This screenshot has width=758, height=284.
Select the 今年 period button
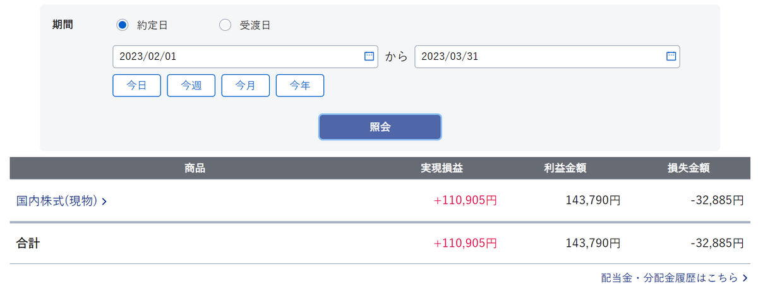(x=299, y=86)
